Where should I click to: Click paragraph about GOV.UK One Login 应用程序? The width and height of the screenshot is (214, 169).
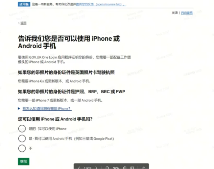coord(74,59)
